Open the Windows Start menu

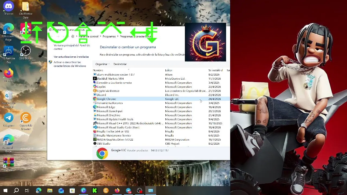(5, 190)
